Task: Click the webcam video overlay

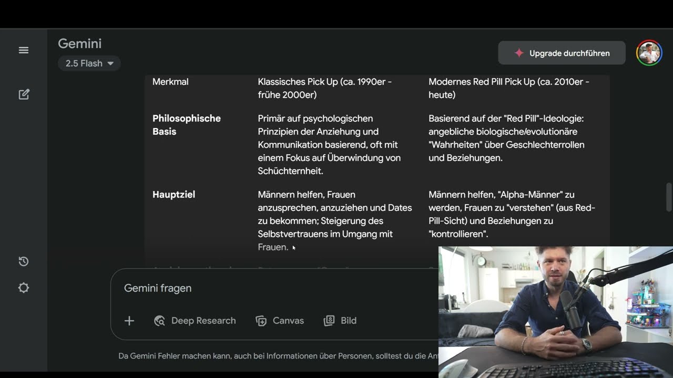Action: 556,312
